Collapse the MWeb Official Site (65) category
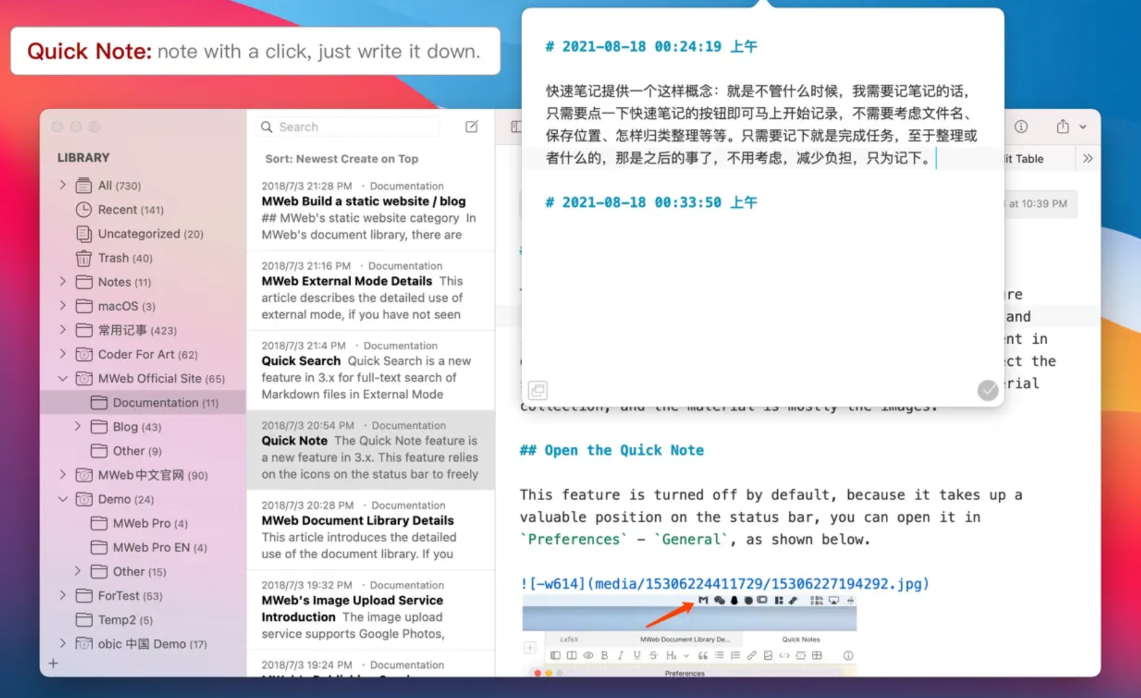Screen dimensions: 1141x698 (x=62, y=378)
